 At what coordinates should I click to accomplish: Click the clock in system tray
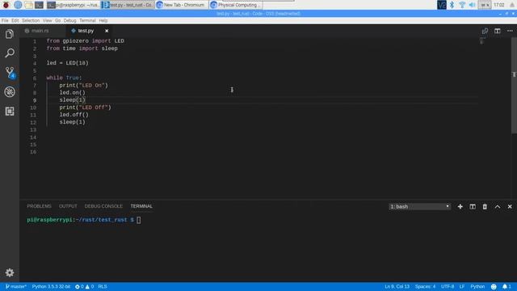(x=499, y=5)
